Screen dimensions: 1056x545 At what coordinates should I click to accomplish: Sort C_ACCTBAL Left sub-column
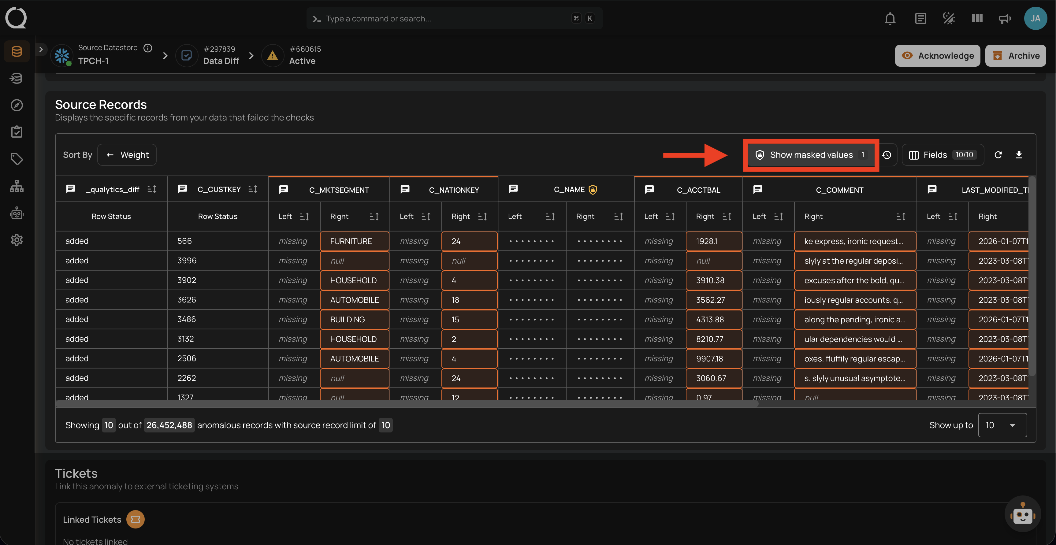point(670,216)
